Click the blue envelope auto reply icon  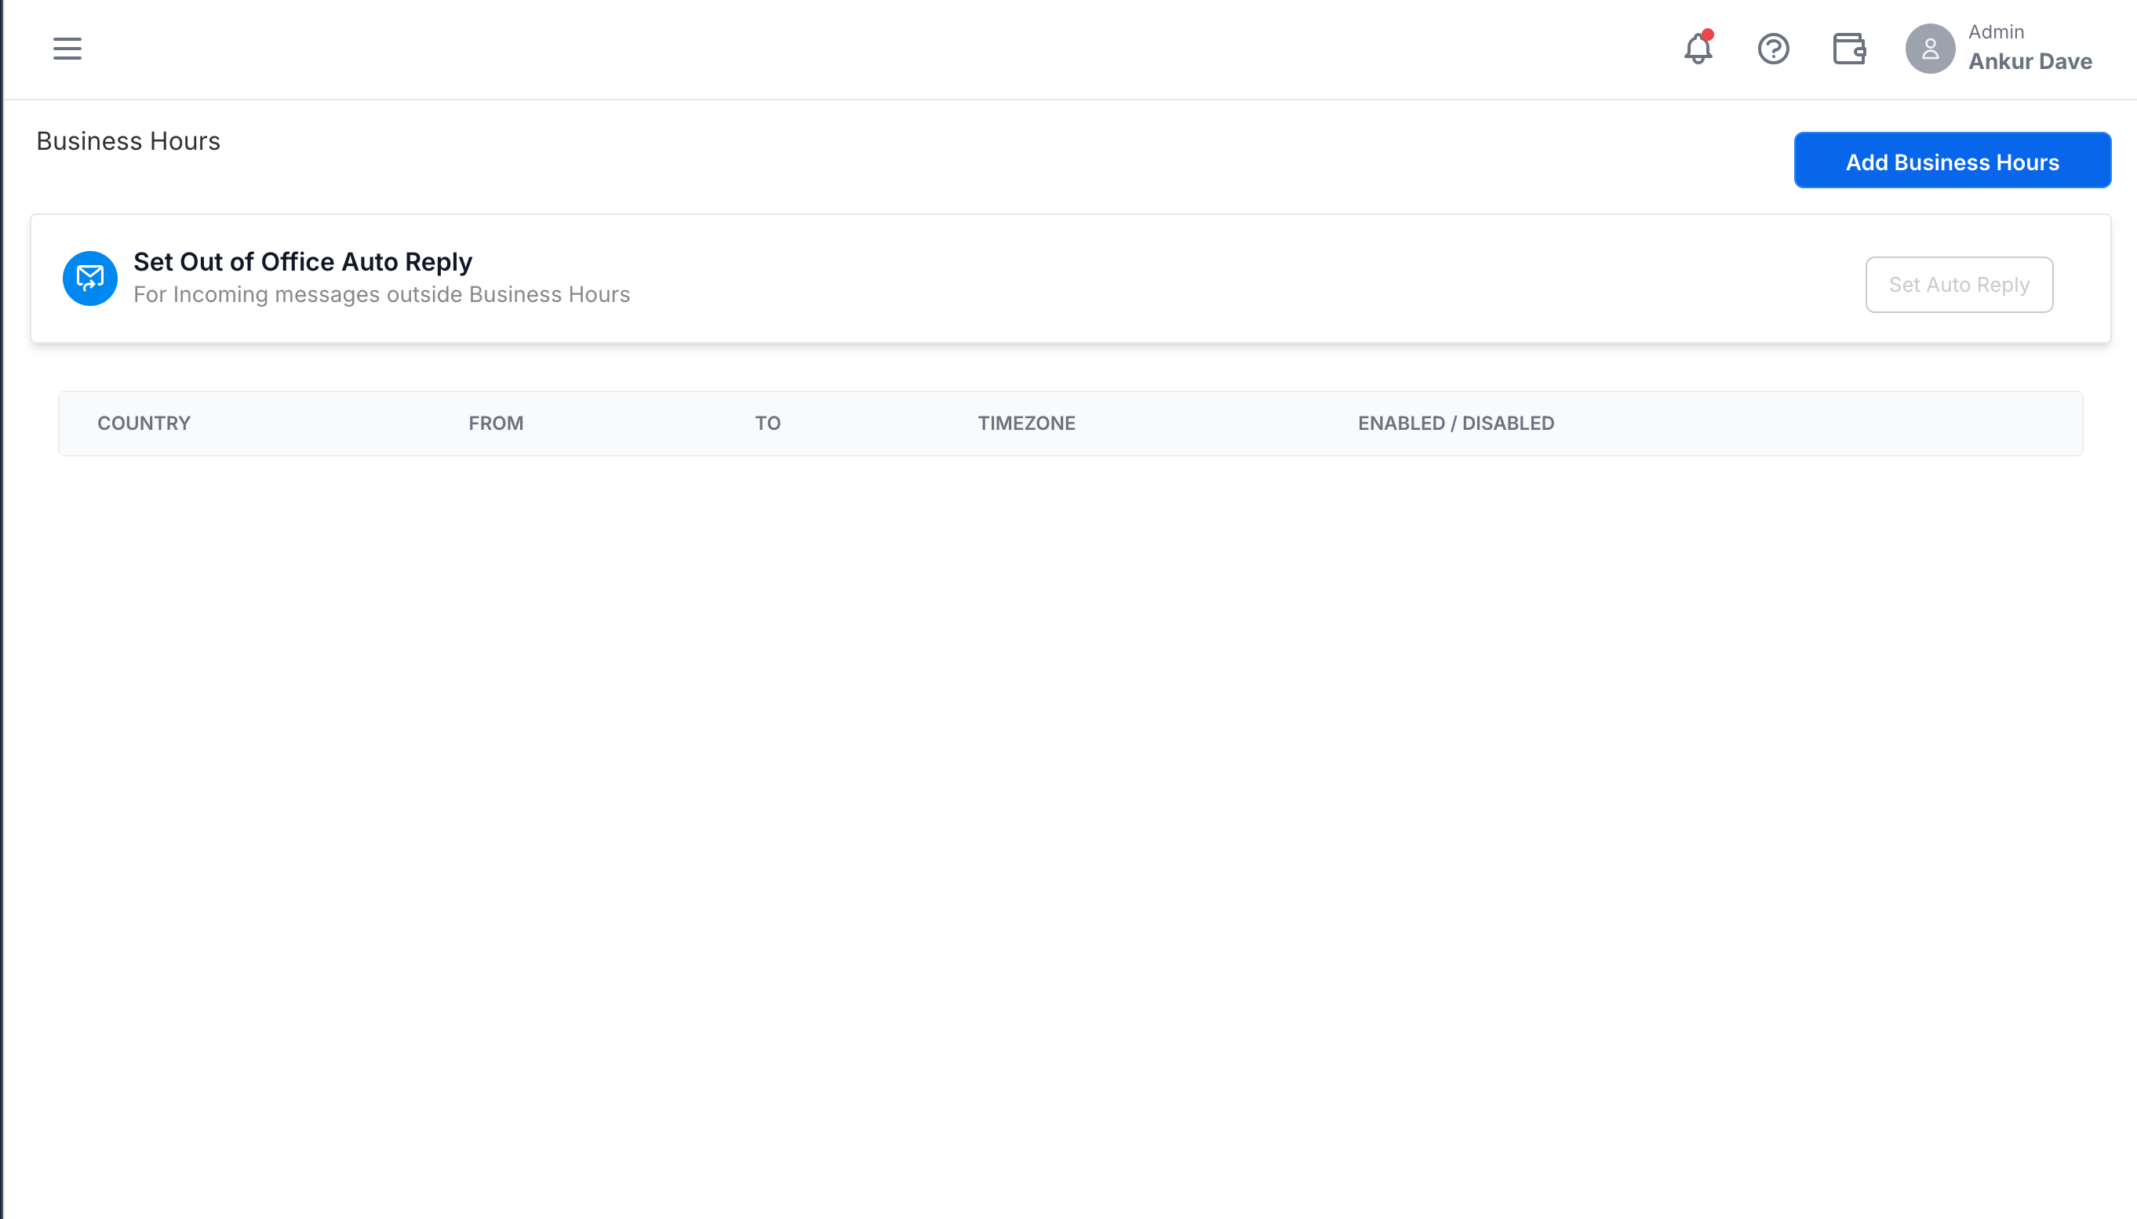(89, 278)
